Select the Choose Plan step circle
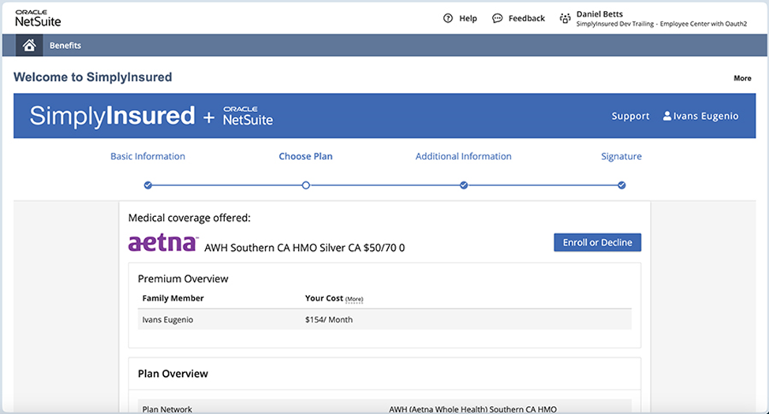Image resolution: width=769 pixels, height=414 pixels. [306, 185]
